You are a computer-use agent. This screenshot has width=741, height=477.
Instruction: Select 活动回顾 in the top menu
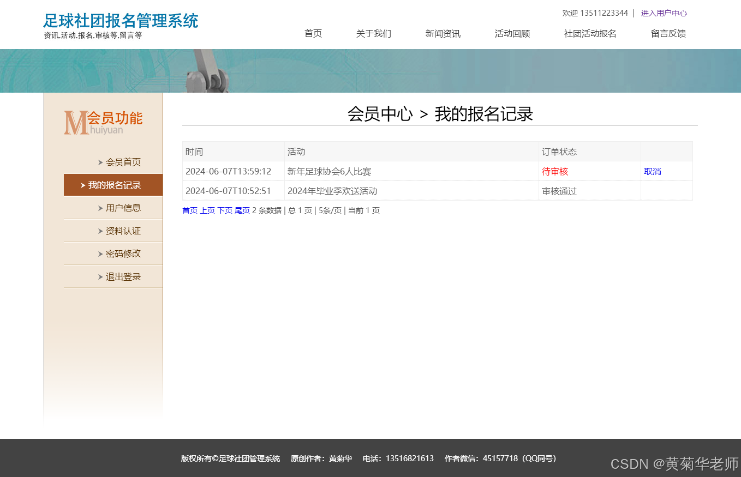(x=512, y=33)
